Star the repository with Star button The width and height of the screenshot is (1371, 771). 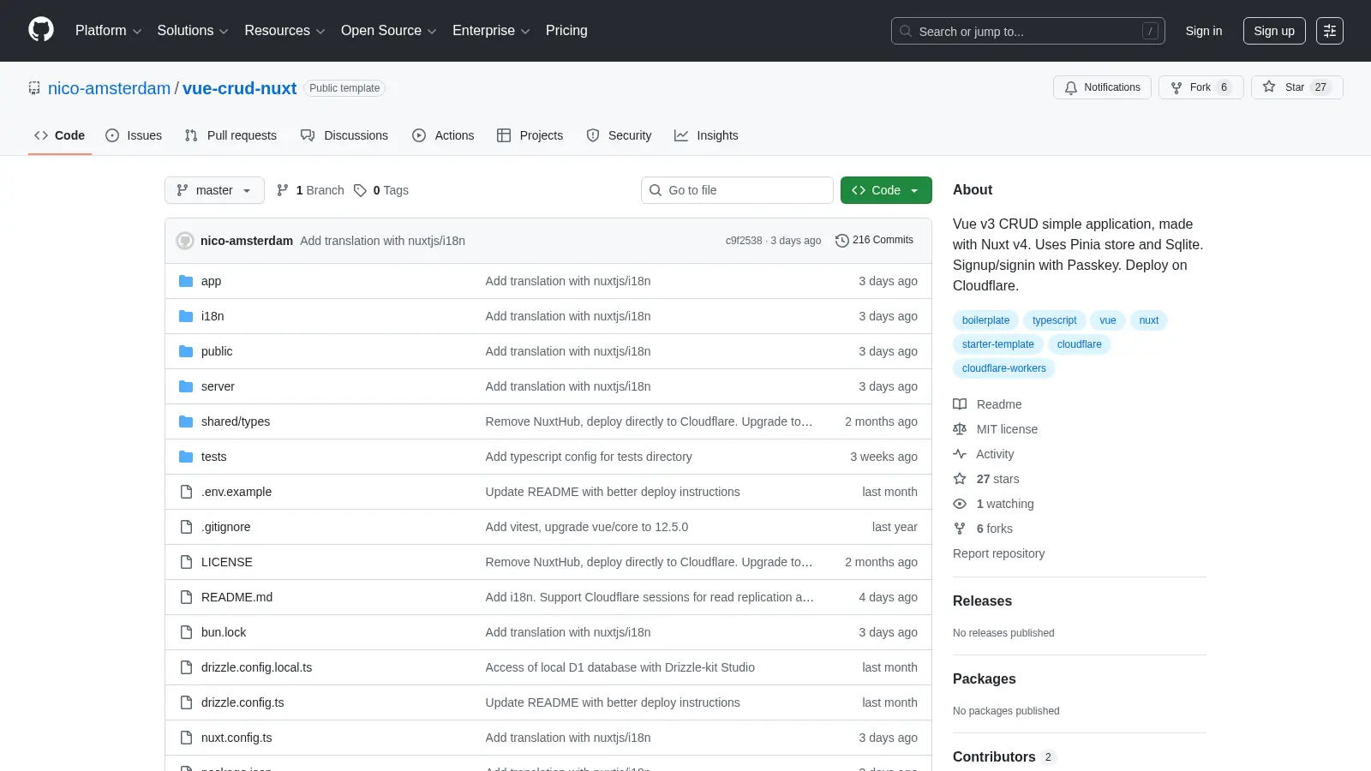(1296, 87)
